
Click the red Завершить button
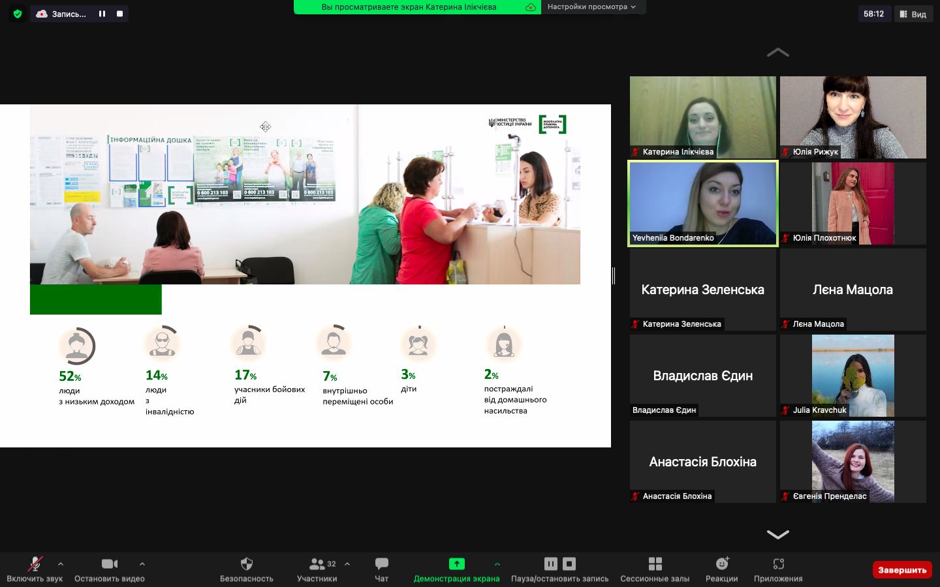click(x=901, y=570)
